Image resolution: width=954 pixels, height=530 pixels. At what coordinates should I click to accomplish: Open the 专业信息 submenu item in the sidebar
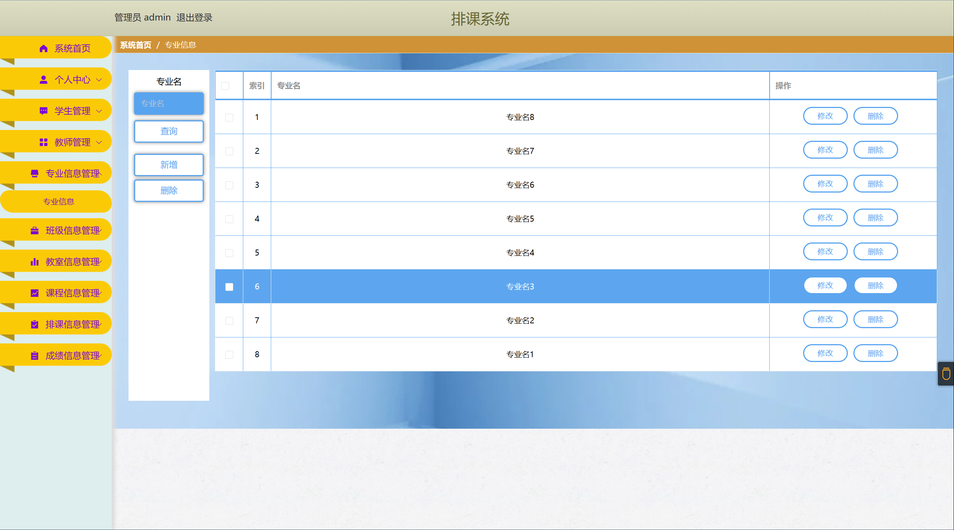pos(58,201)
